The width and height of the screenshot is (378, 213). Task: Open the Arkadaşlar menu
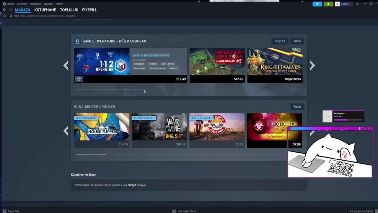point(35,4)
